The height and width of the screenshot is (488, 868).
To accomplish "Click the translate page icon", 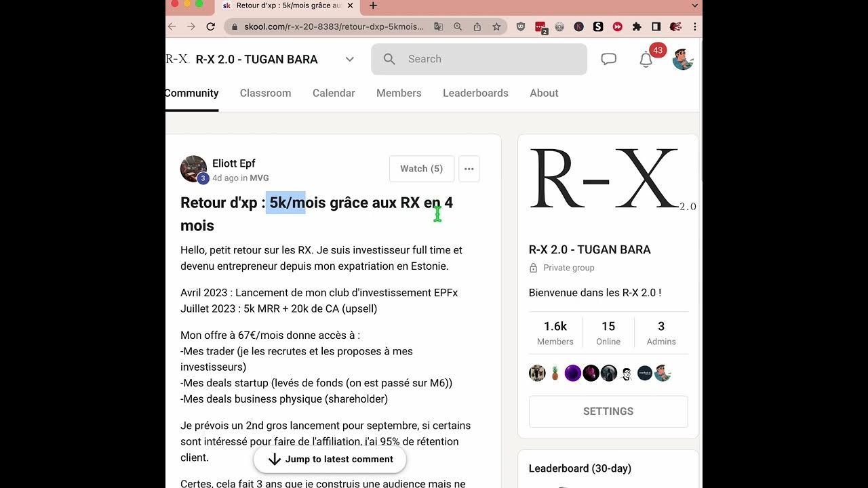I will pos(438,26).
